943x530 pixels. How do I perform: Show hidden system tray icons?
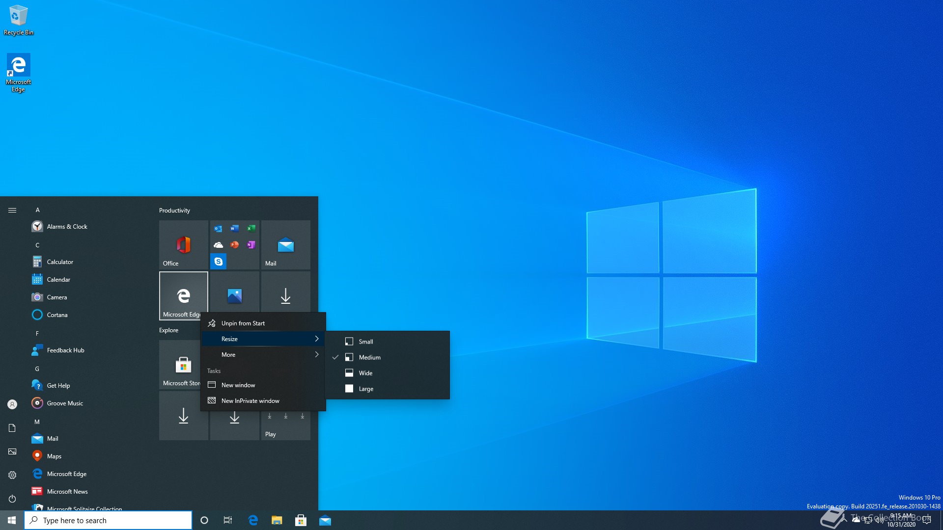coord(844,520)
